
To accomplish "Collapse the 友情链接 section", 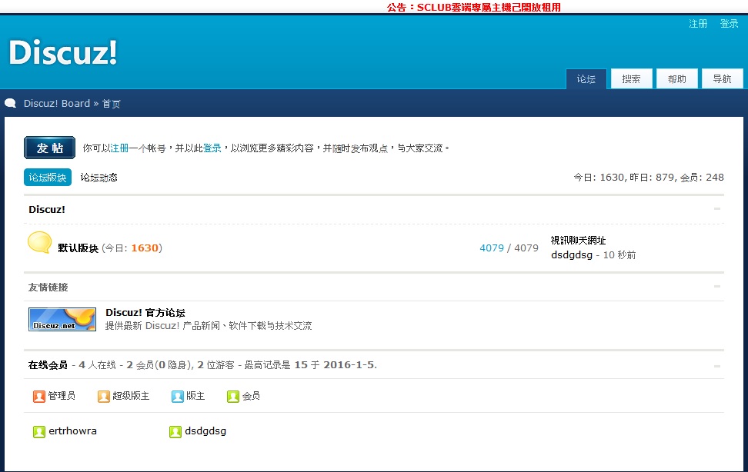I will (x=717, y=287).
